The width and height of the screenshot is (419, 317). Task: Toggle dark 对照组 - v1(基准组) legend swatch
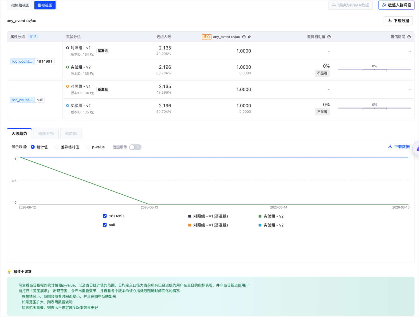click(190, 216)
